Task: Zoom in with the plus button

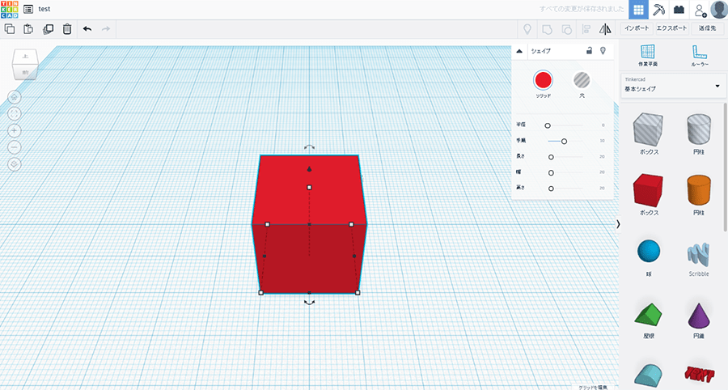Action: [x=15, y=130]
